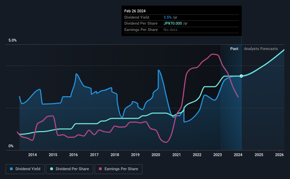This screenshot has height=179, width=290.
Task: Click the pink Earnings Per Share legend dot
Action: pyautogui.click(x=100, y=169)
